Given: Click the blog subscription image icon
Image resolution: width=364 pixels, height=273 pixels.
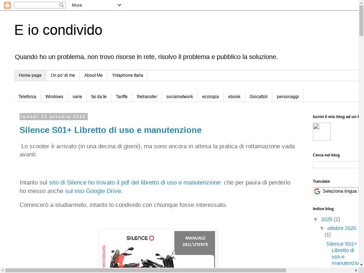Looking at the screenshot, I should [x=321, y=132].
